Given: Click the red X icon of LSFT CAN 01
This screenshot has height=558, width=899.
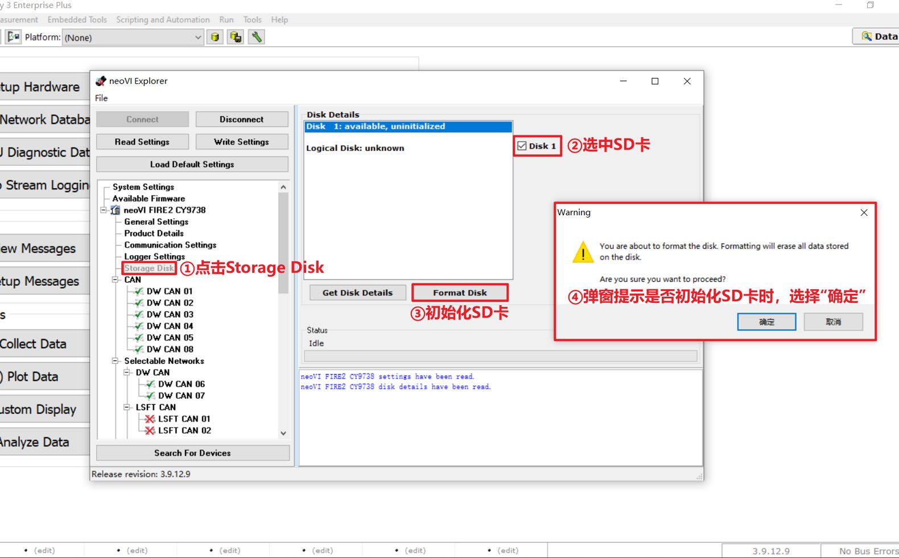Looking at the screenshot, I should [150, 419].
